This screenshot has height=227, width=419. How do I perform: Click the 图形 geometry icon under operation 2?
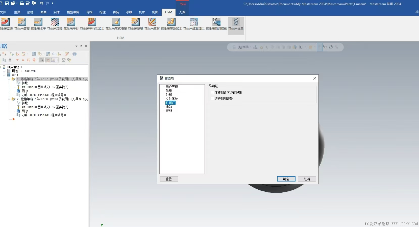(18, 111)
